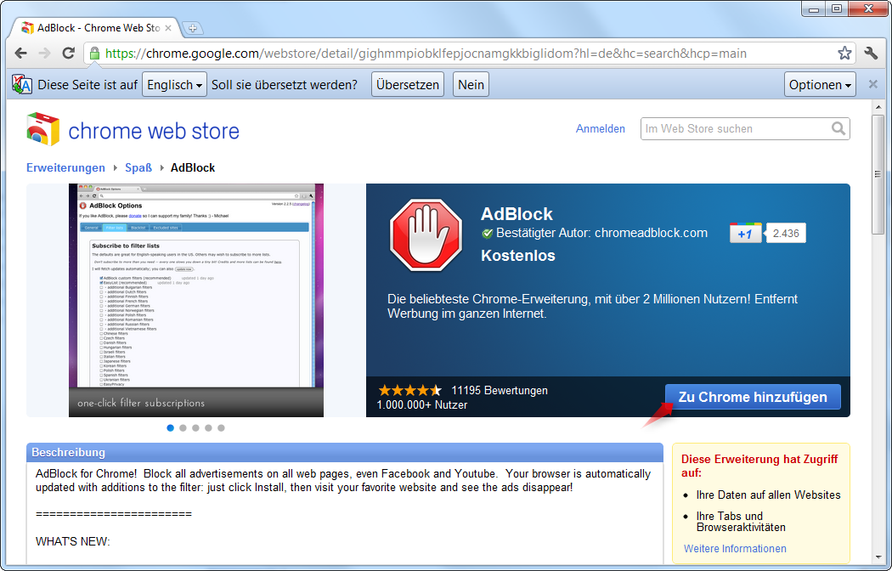The width and height of the screenshot is (892, 571).
Task: Maximize the Chrome window
Action: (837, 8)
